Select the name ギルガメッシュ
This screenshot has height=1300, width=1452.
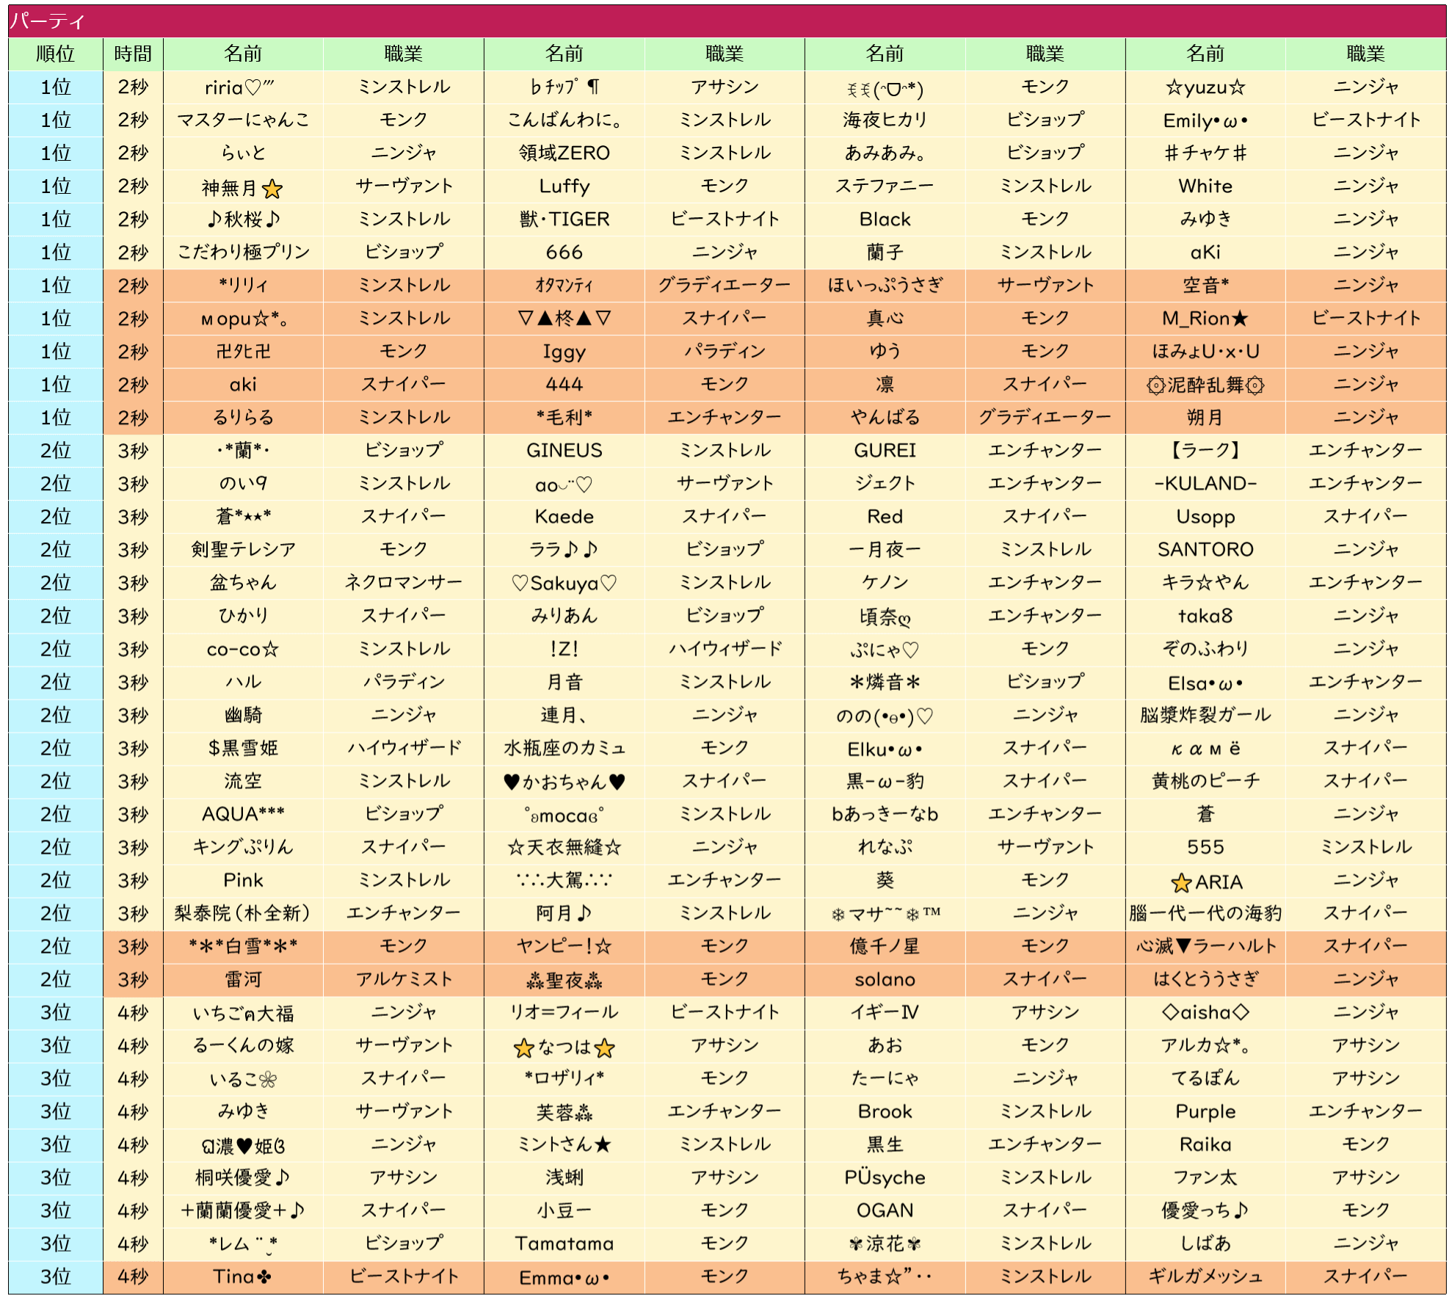pyautogui.click(x=1205, y=1277)
